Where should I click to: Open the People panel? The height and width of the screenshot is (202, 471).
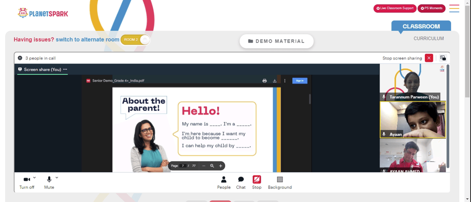(224, 183)
